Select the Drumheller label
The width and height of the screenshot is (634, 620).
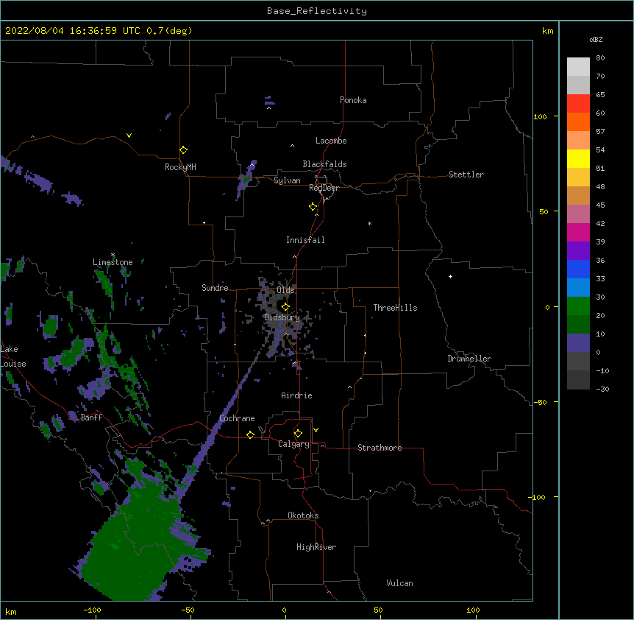469,359
